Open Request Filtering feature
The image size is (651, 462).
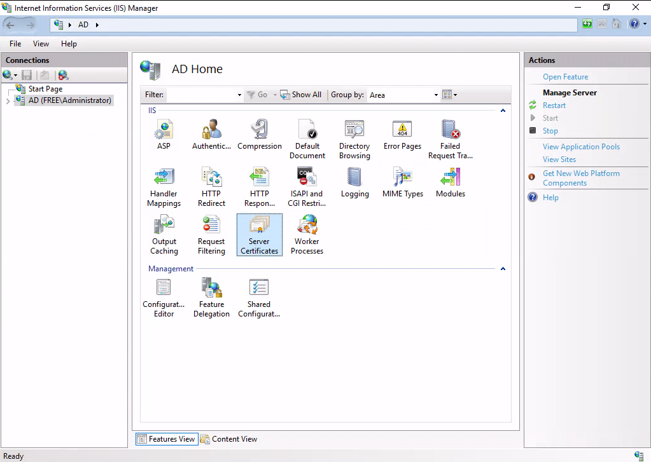point(211,234)
